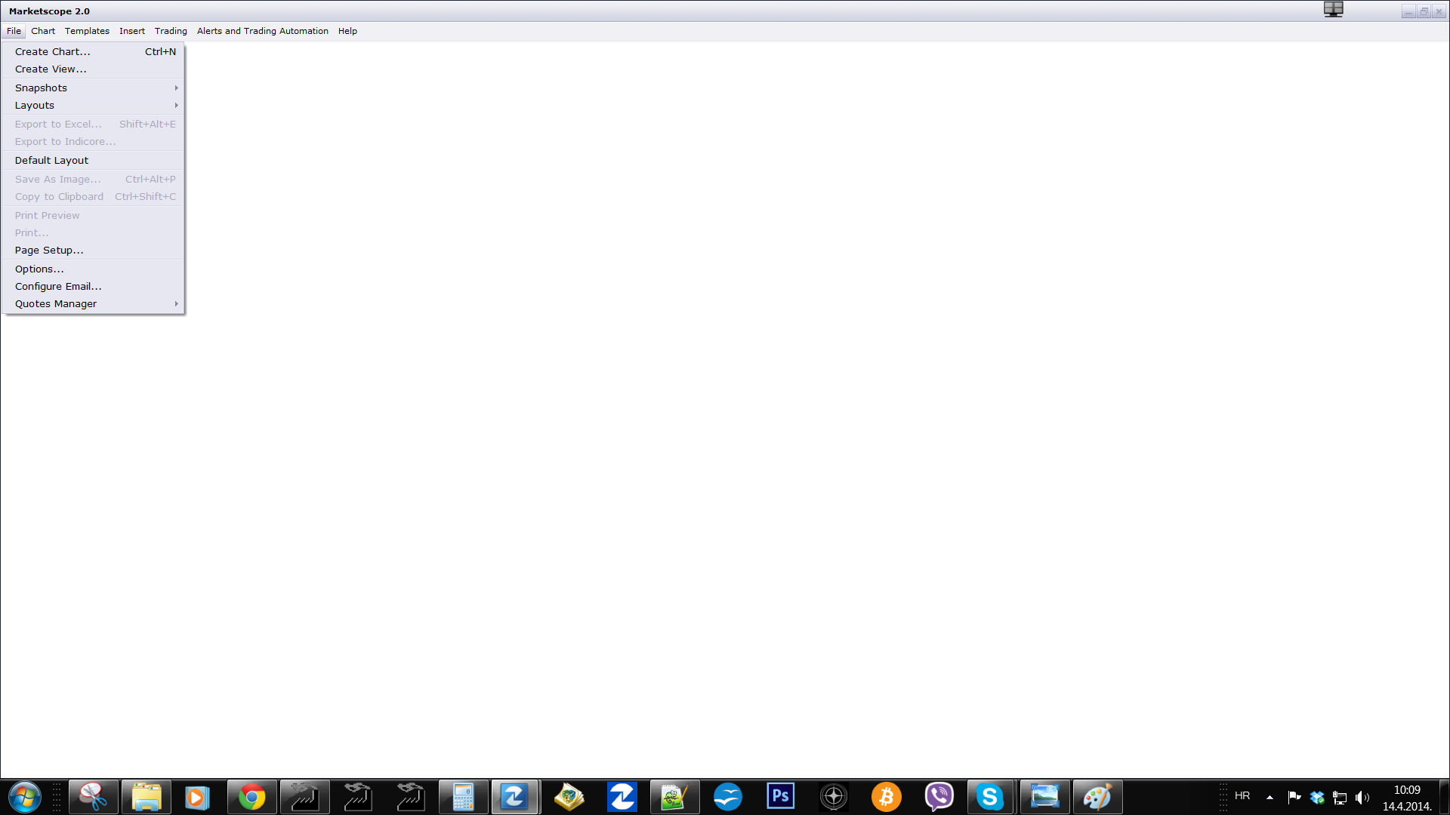Select Default Layout menu entry
Viewport: 1450px width, 815px height.
(94, 160)
